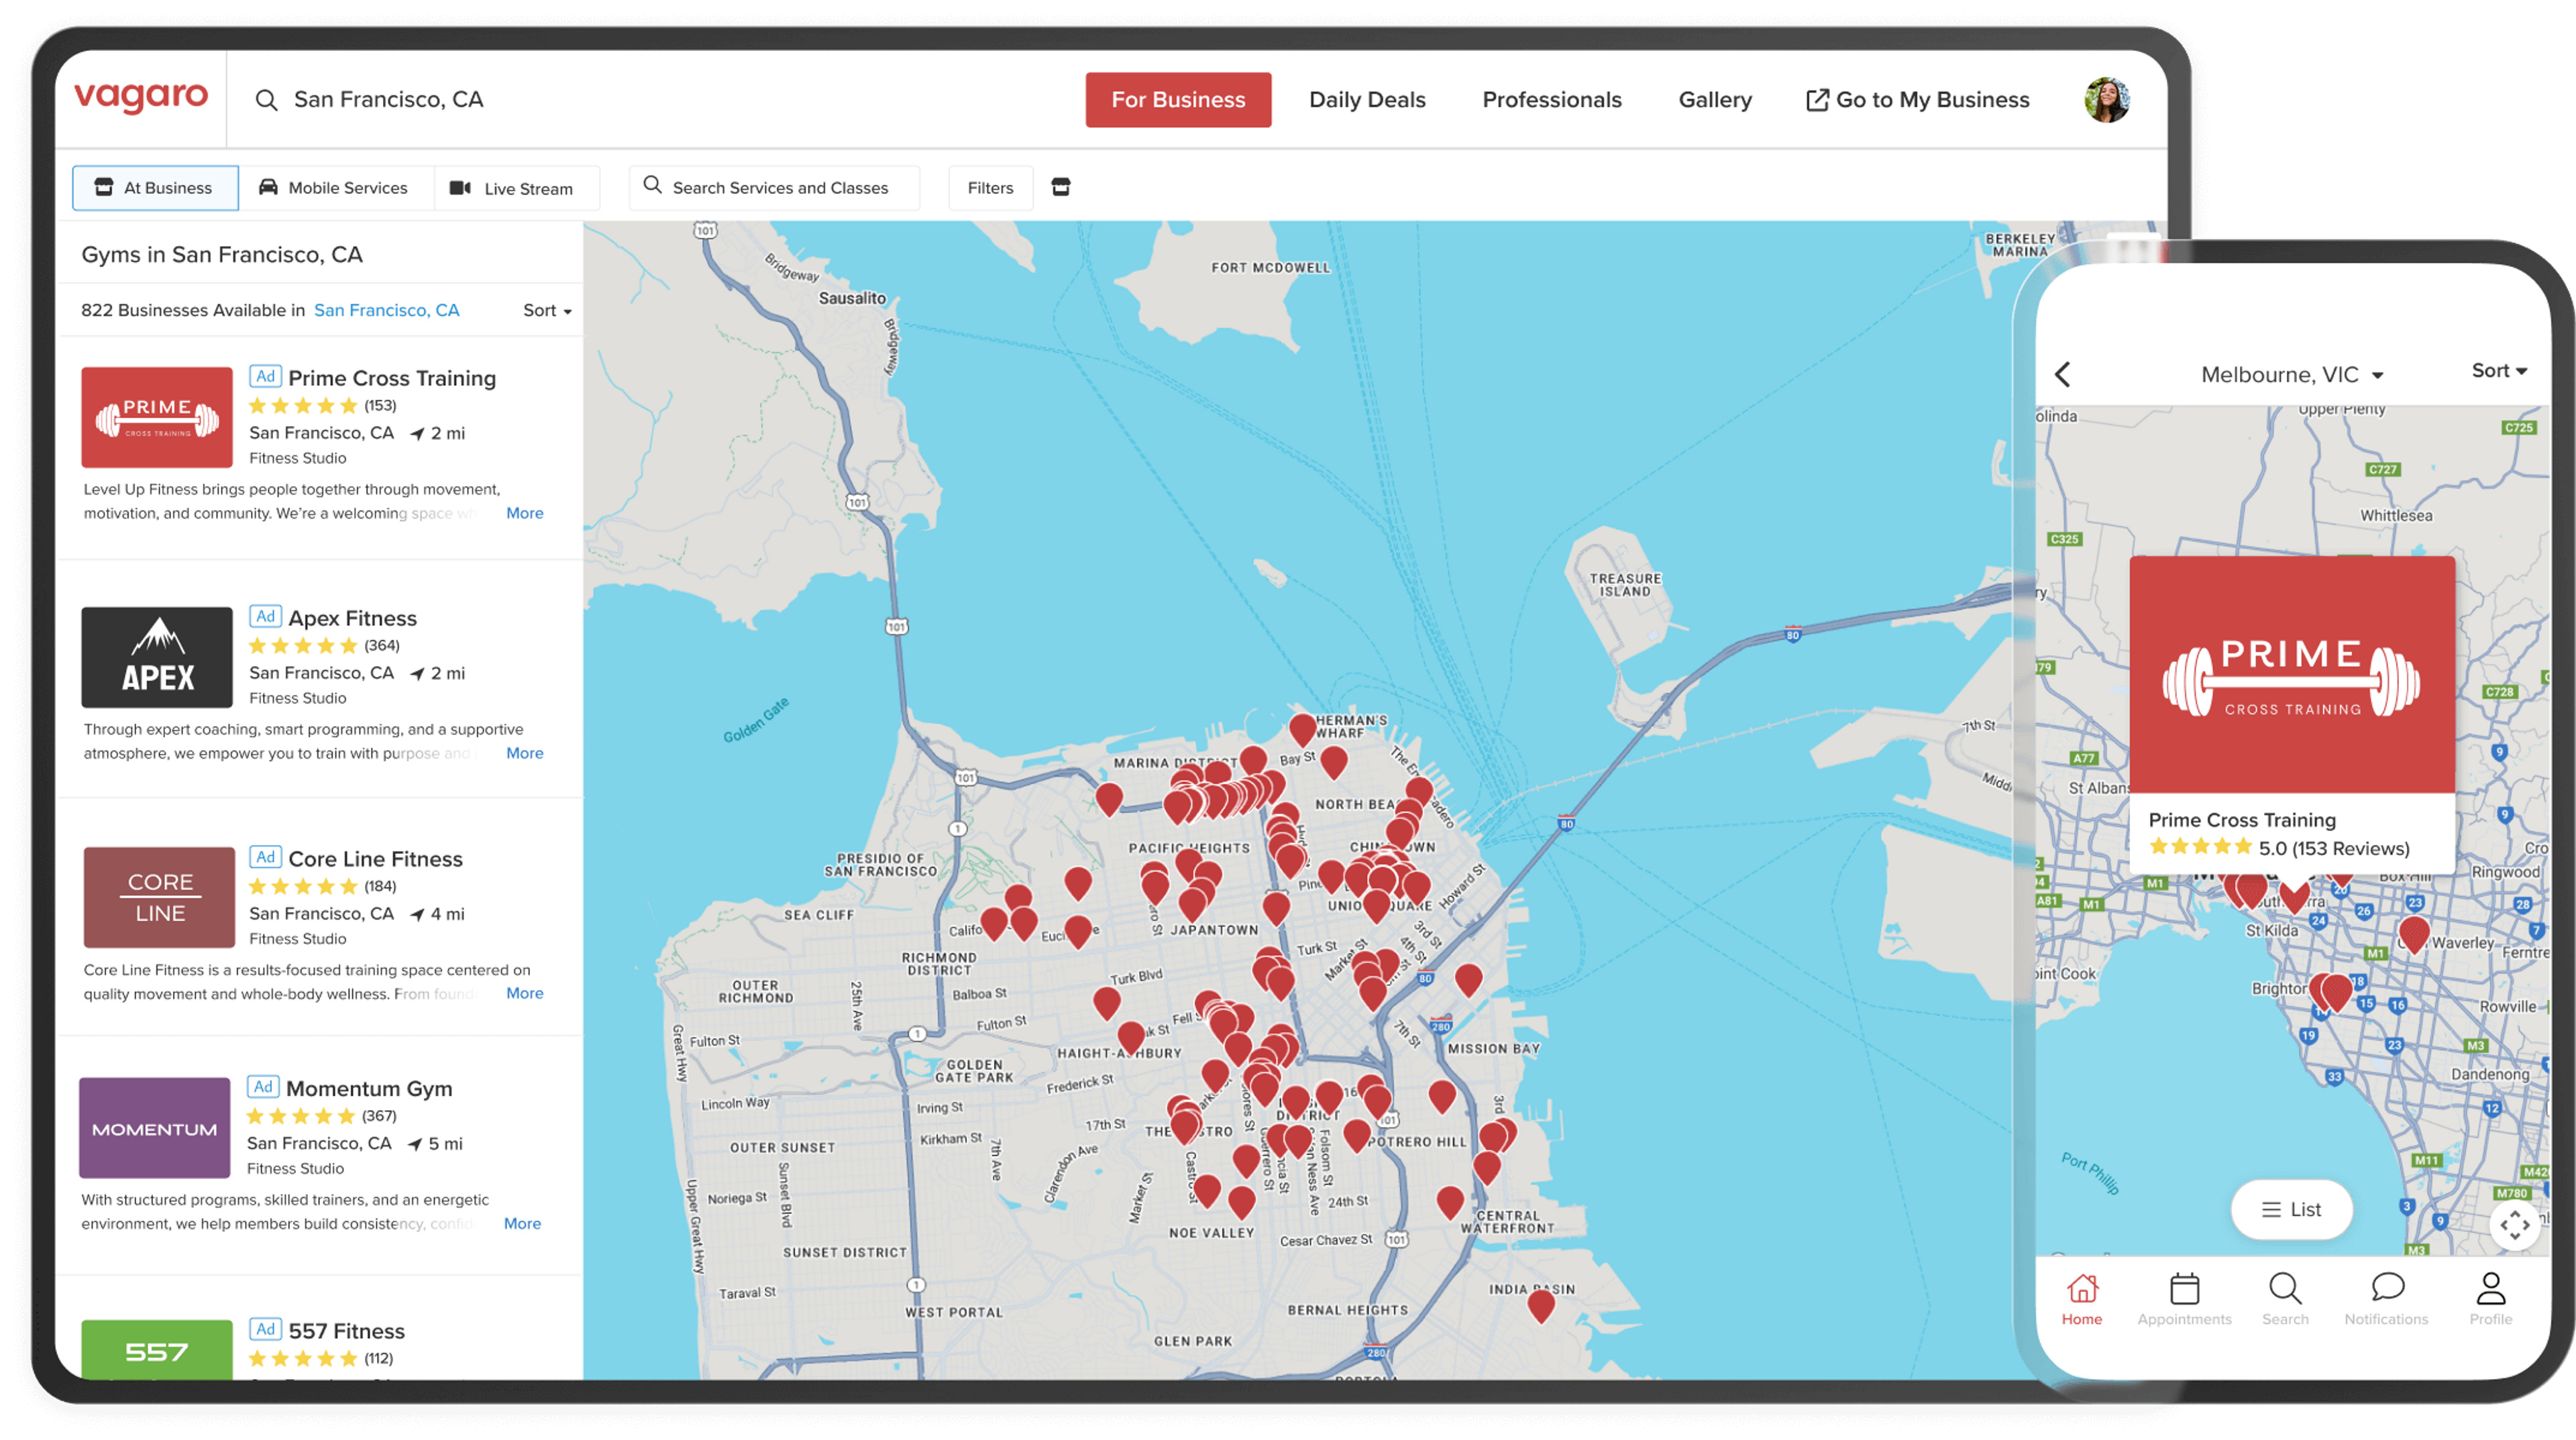Click More on Apex Fitness description
This screenshot has width=2576, height=1440.
524,754
